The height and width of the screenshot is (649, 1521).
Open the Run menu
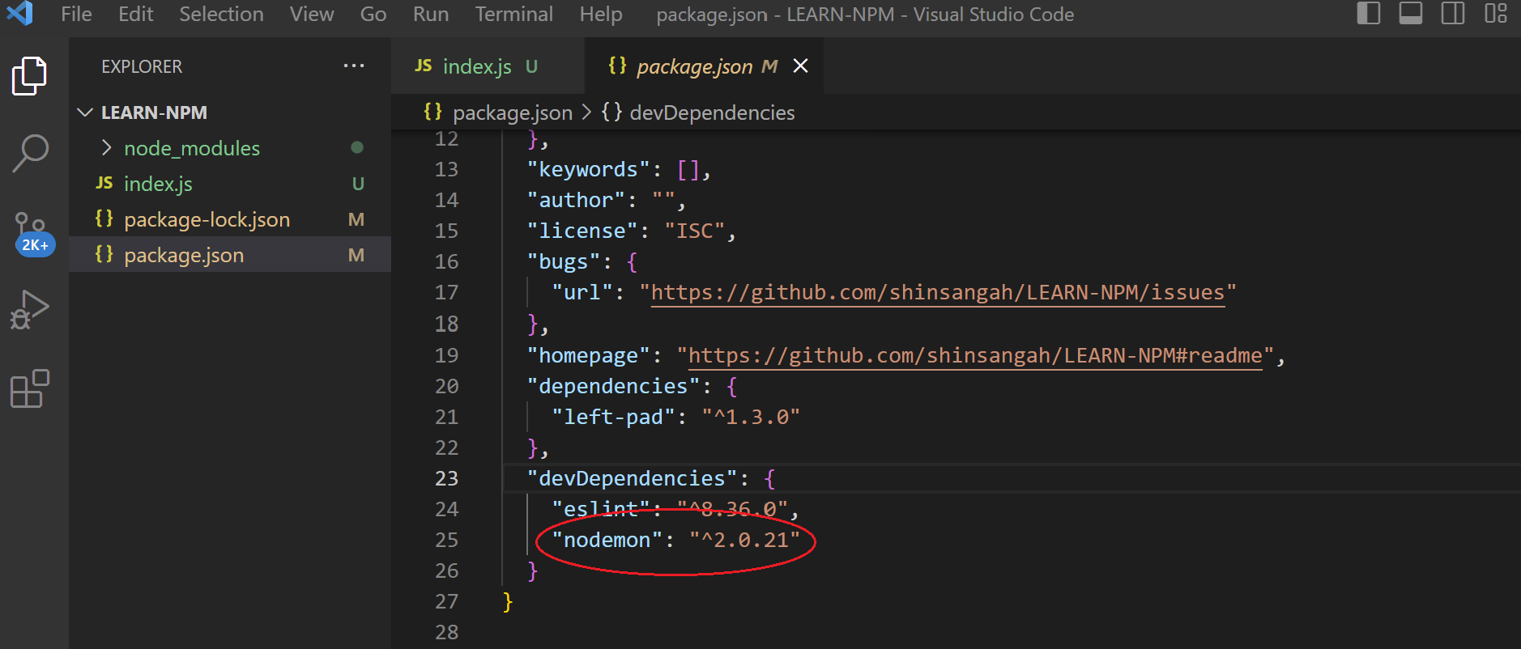(x=431, y=14)
